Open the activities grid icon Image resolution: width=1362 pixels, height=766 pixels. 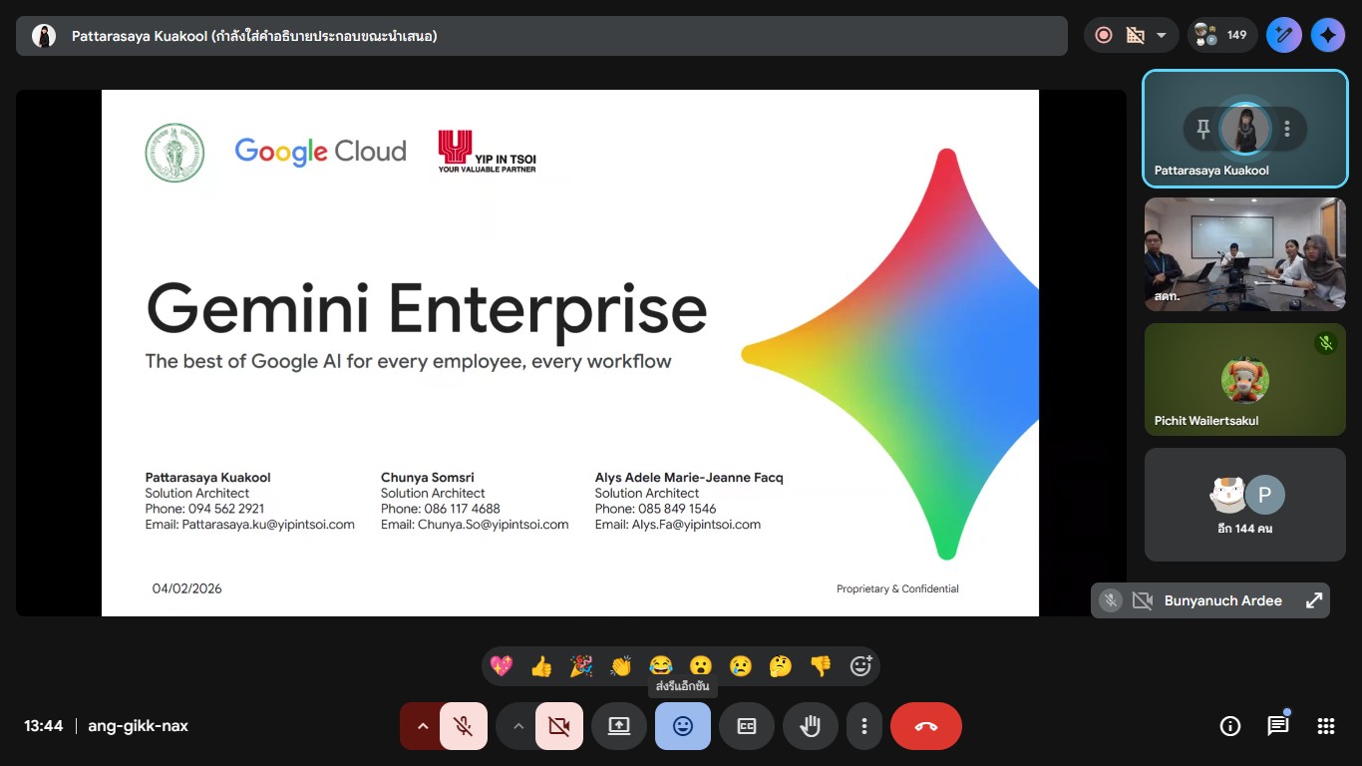point(1325,726)
